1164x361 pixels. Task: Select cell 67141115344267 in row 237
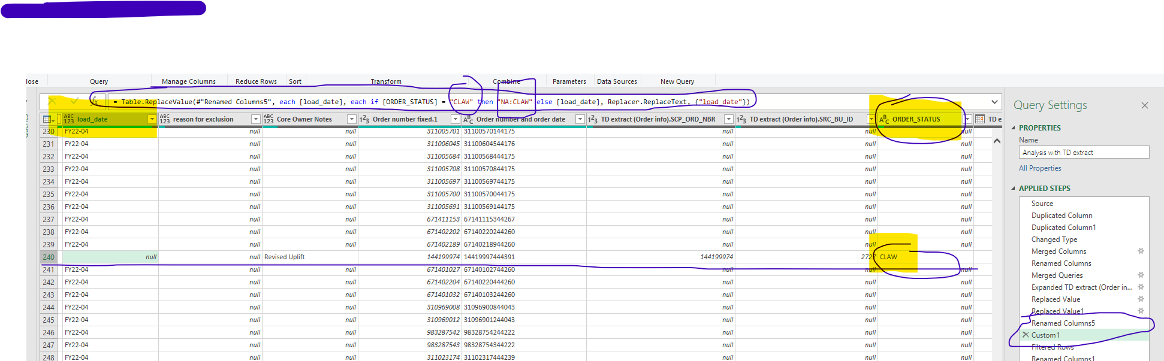[524, 219]
